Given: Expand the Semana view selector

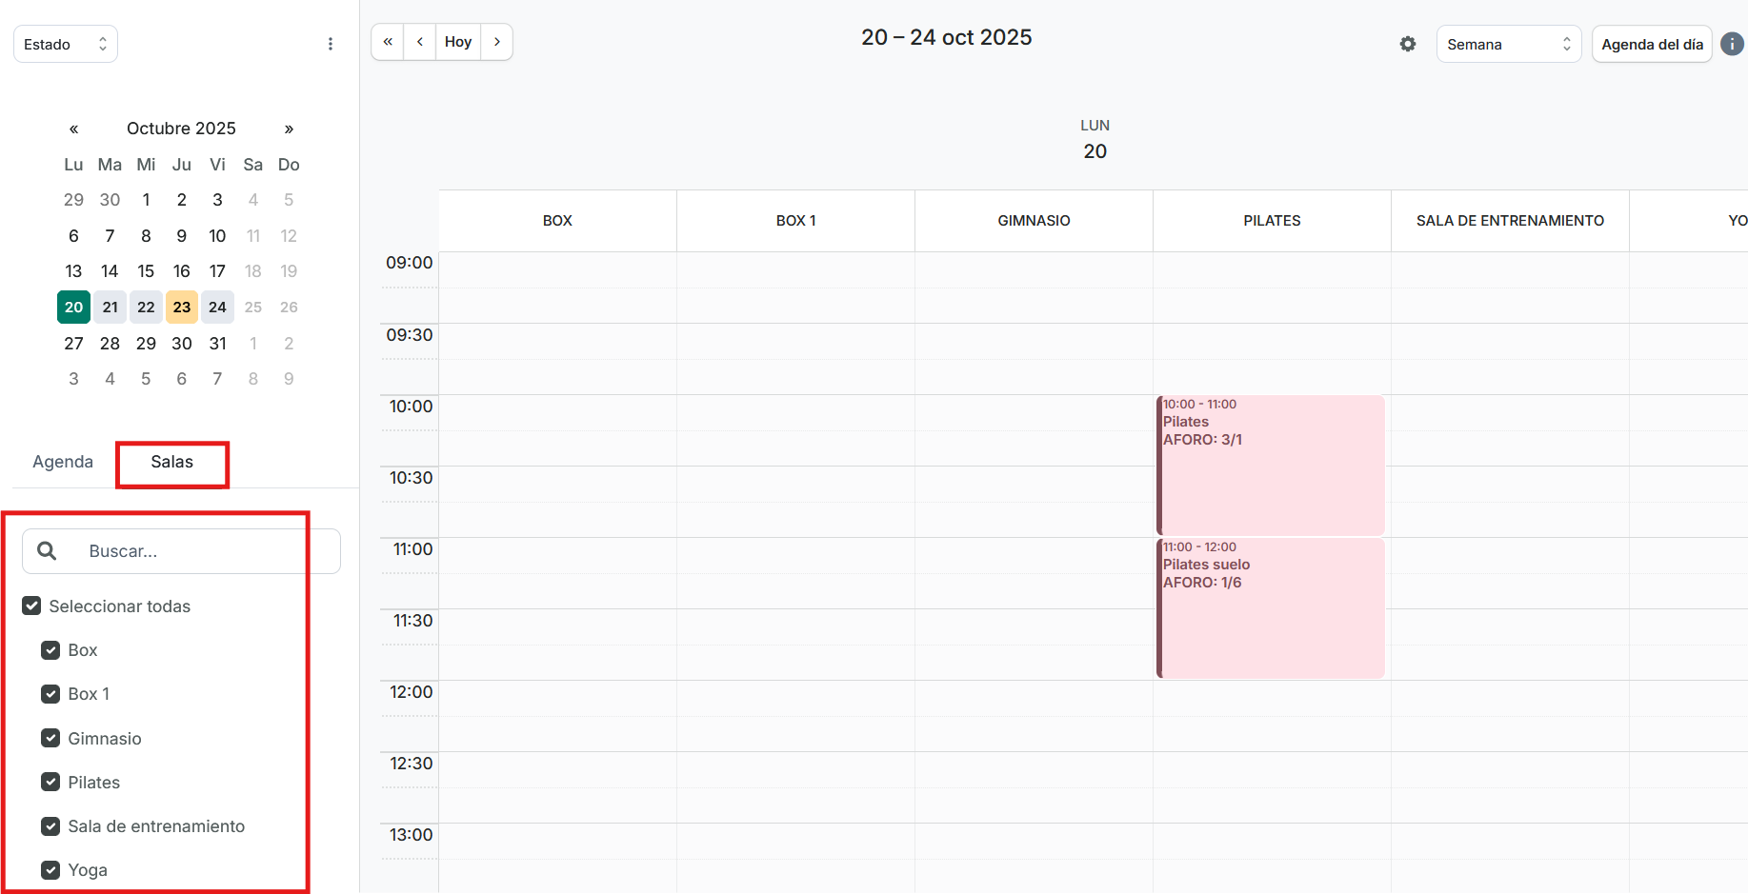Looking at the screenshot, I should pos(1508,45).
